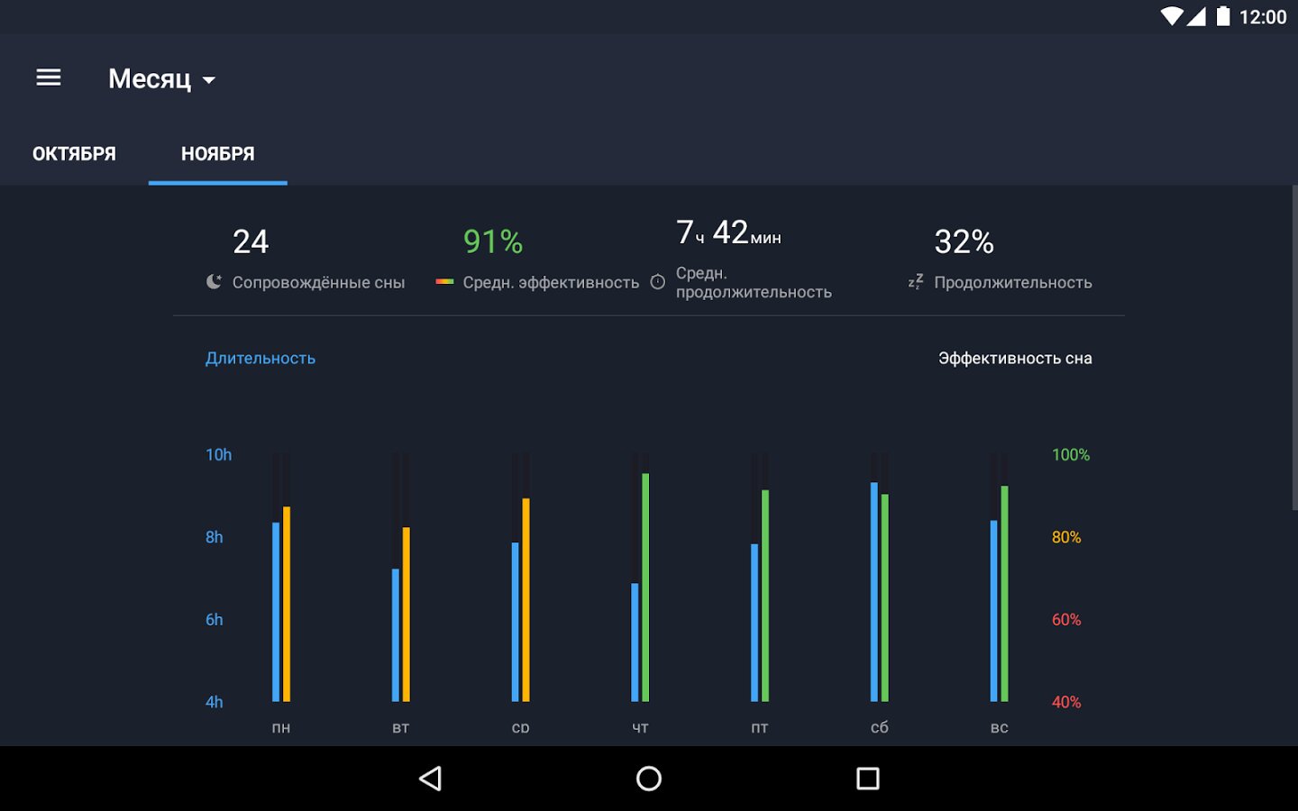Click the color bar icon for Средн. эффективность

(x=444, y=282)
